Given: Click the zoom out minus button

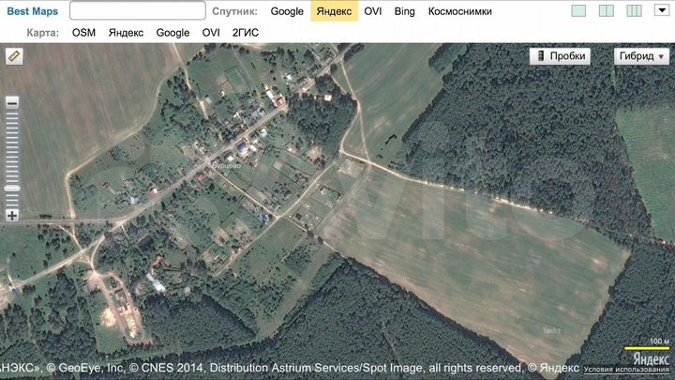Looking at the screenshot, I should click(x=12, y=103).
